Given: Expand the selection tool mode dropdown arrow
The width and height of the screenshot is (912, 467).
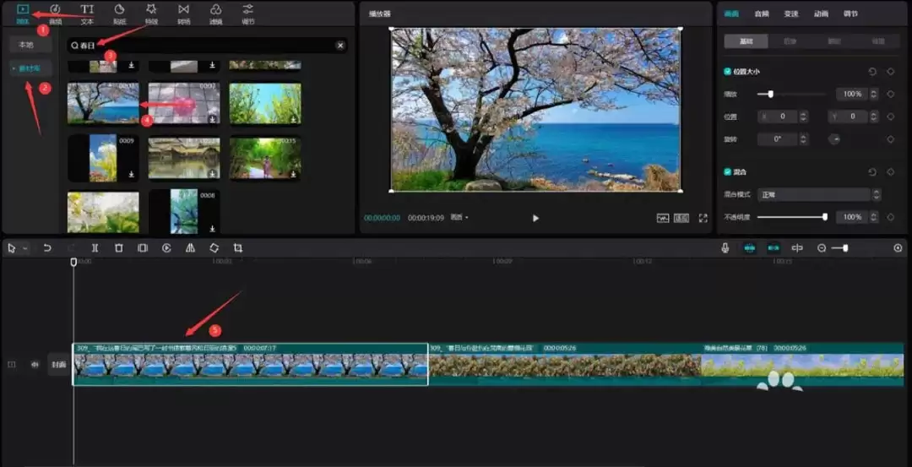Looking at the screenshot, I should [25, 248].
